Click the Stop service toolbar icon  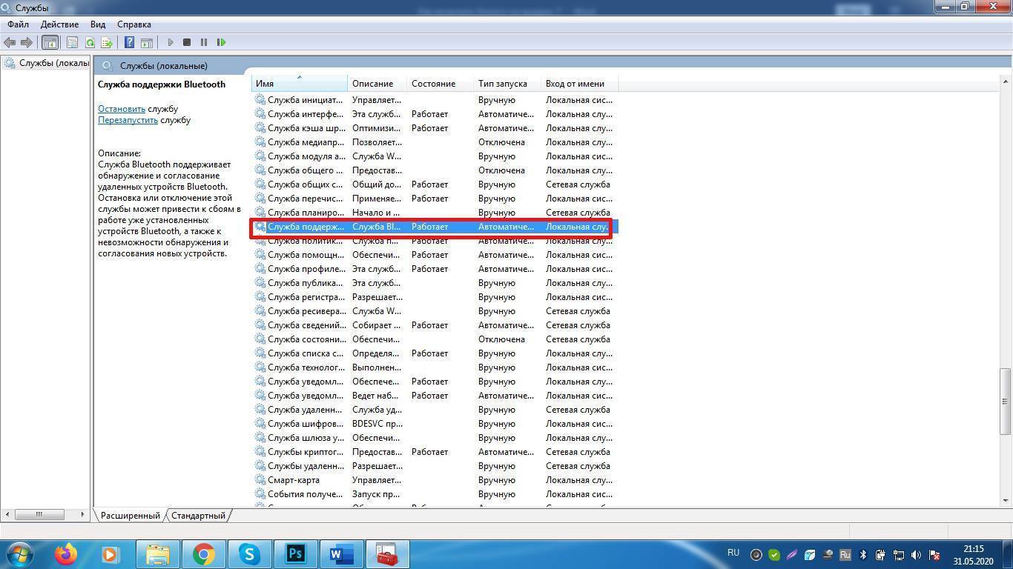[x=187, y=42]
